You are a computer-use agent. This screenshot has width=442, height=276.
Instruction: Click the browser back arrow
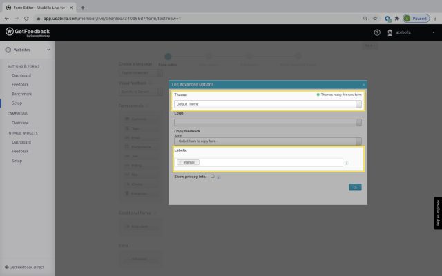[6, 19]
